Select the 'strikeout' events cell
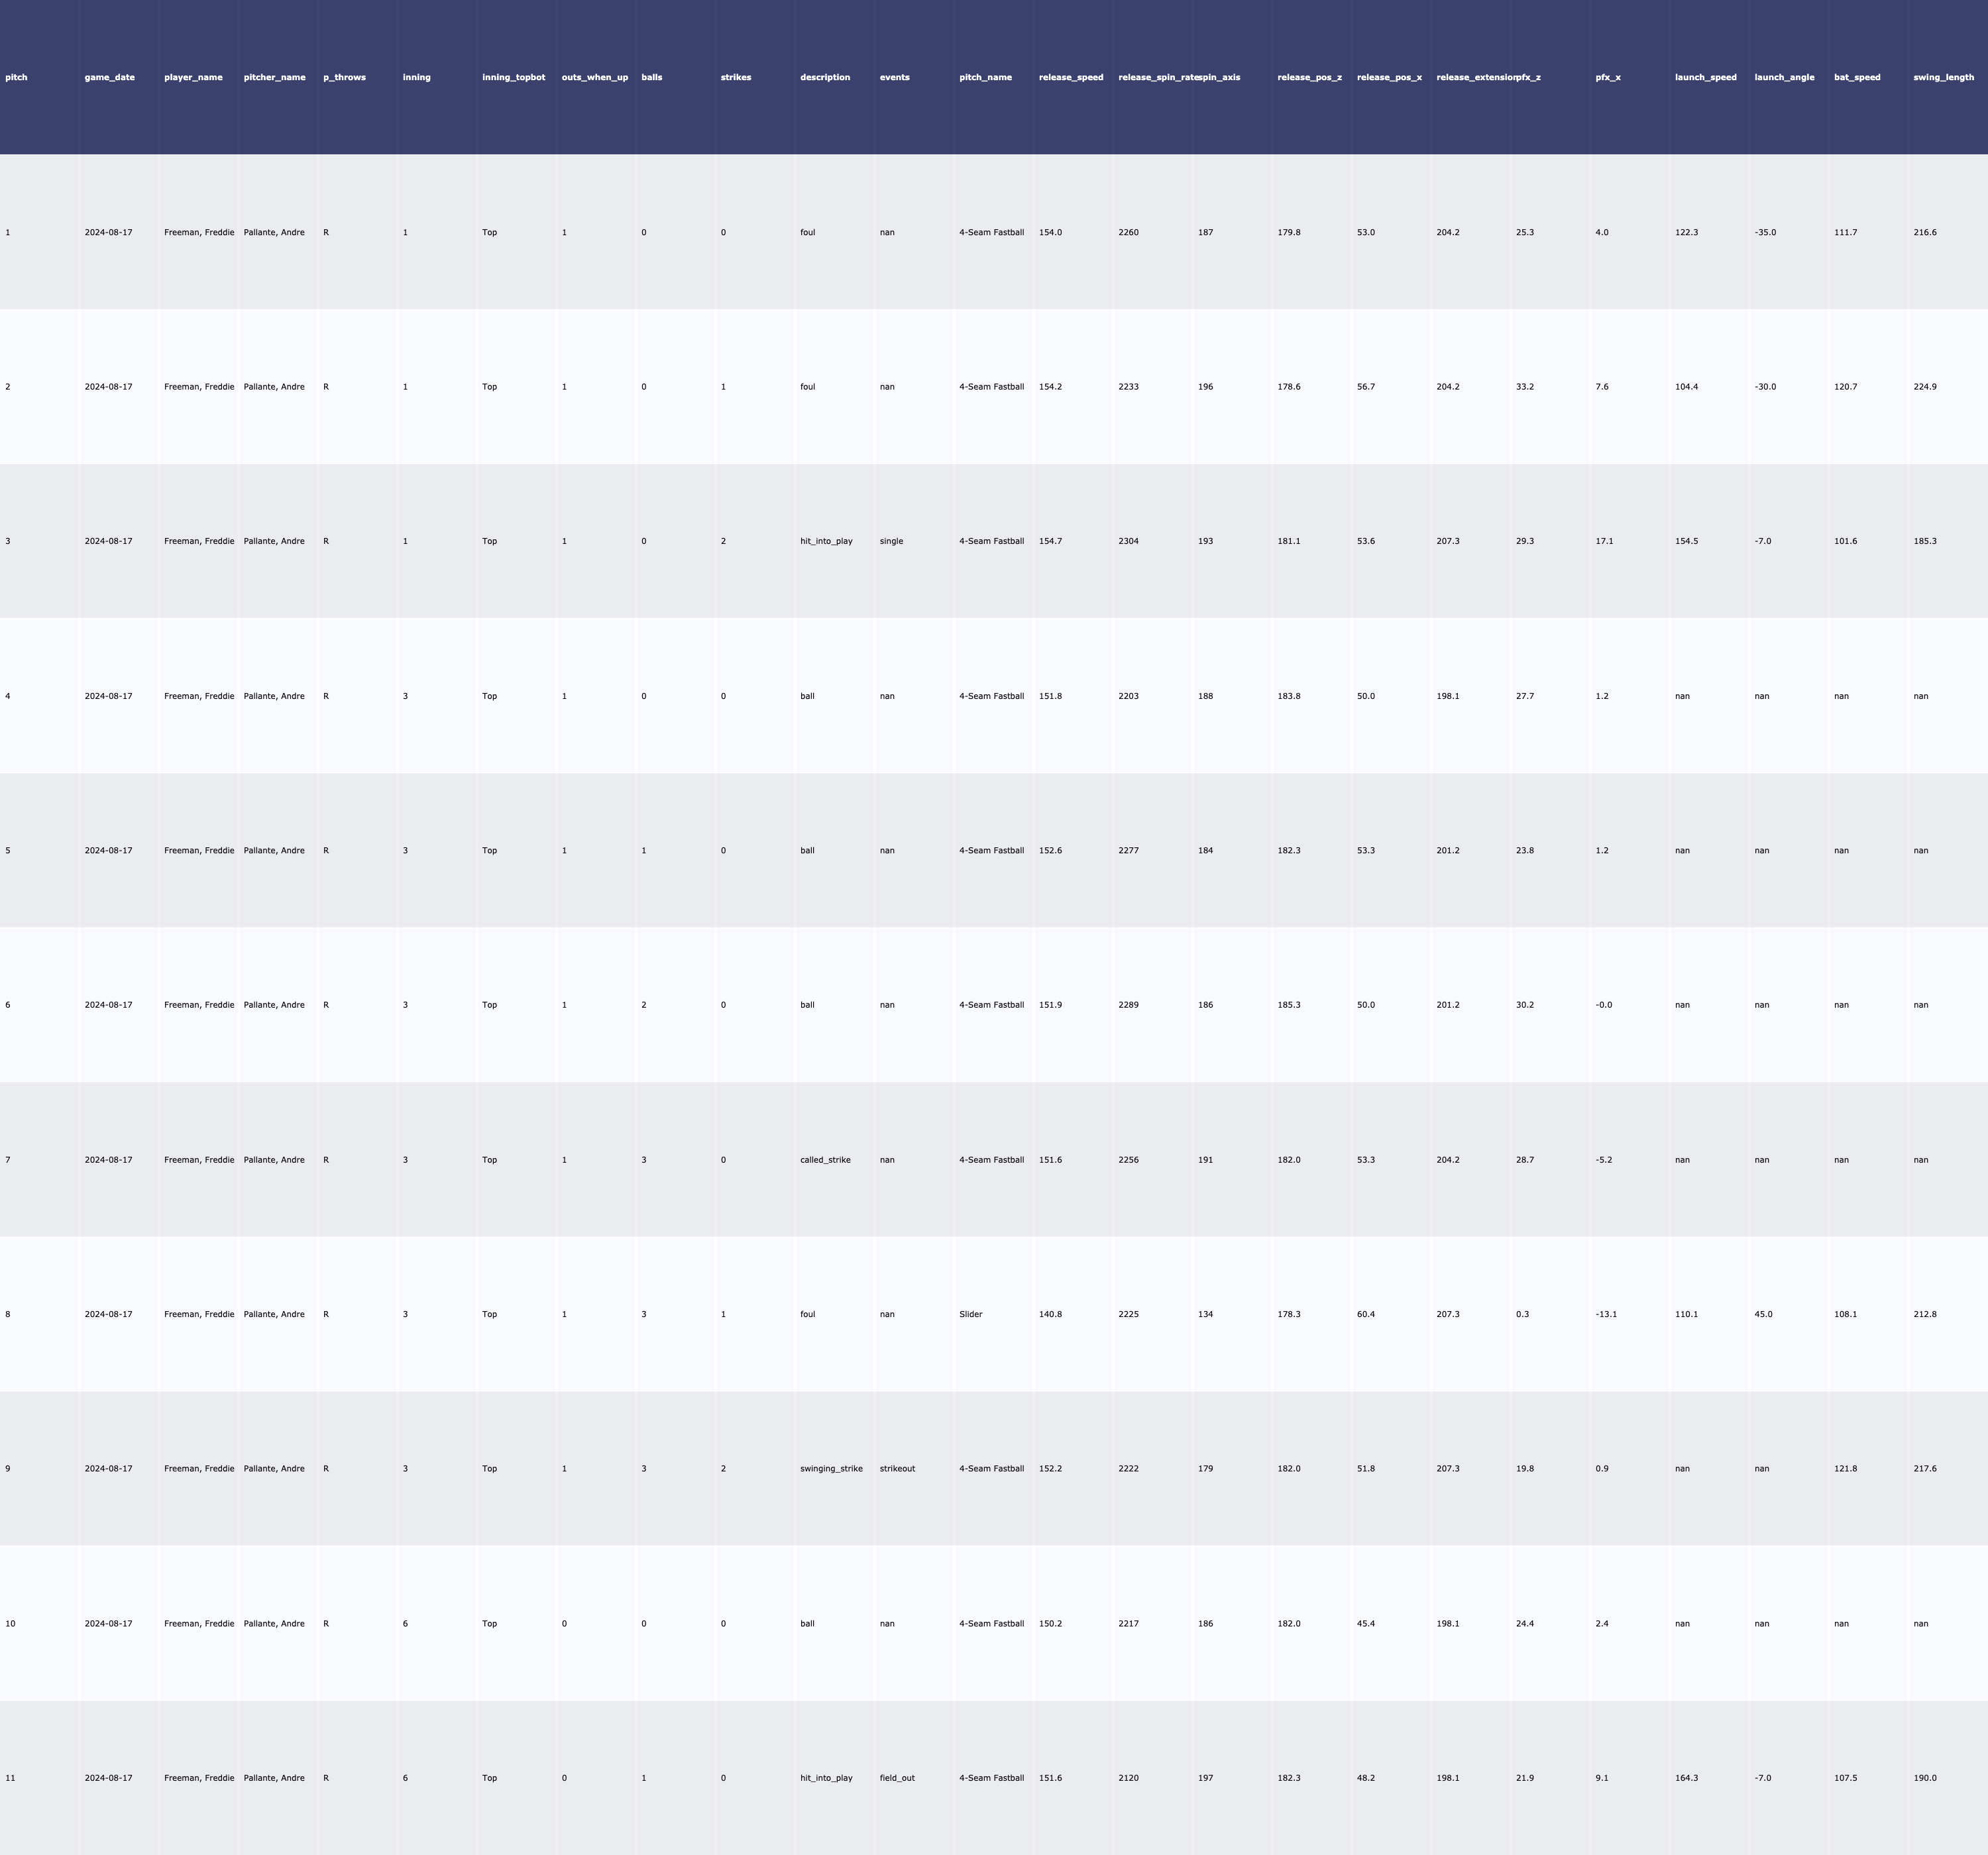This screenshot has width=1988, height=1855. [x=897, y=1469]
